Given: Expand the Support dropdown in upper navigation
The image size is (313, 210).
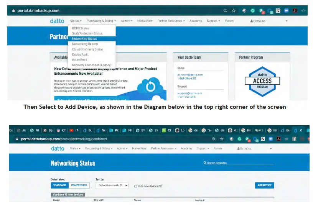Looking at the screenshot, I should pyautogui.click(x=213, y=21).
